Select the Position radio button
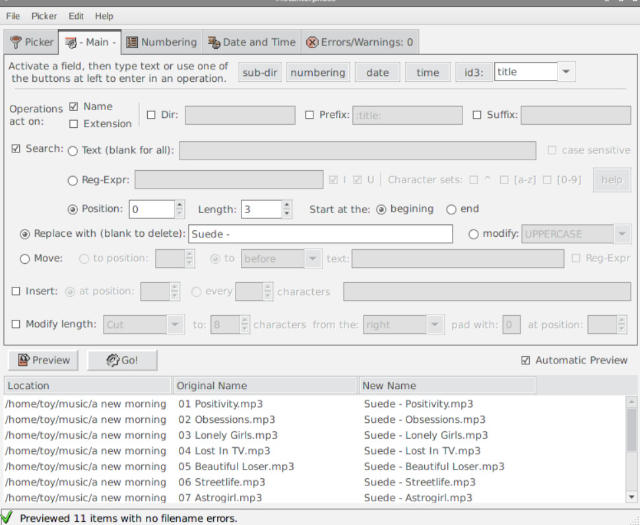 [x=73, y=209]
